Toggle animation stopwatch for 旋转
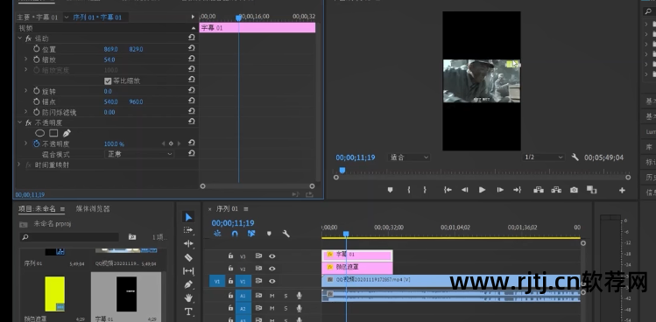Viewport: 656px width, 322px height. 37,91
